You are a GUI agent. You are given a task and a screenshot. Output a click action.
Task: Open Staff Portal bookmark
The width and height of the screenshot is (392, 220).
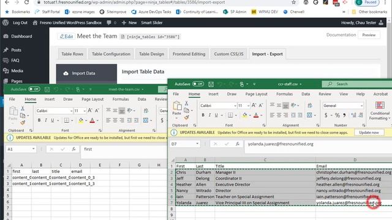coord(48,12)
